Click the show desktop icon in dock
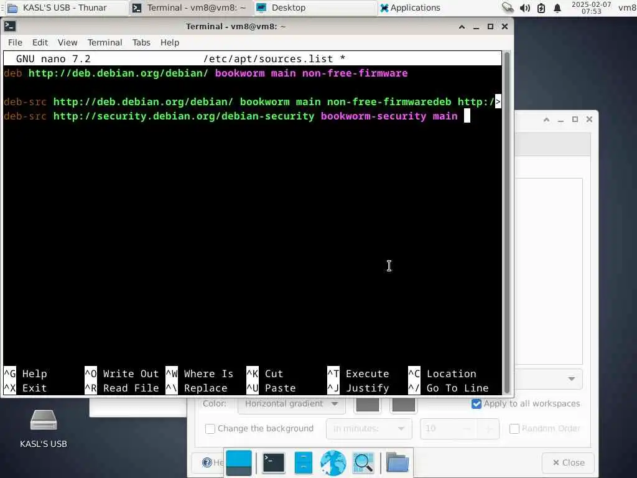637x478 pixels. pyautogui.click(x=239, y=462)
